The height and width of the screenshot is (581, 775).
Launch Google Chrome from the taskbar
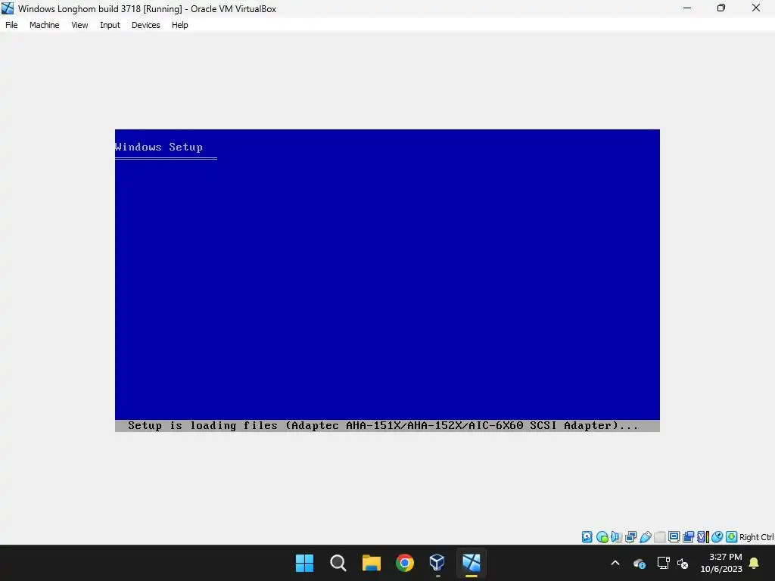404,563
